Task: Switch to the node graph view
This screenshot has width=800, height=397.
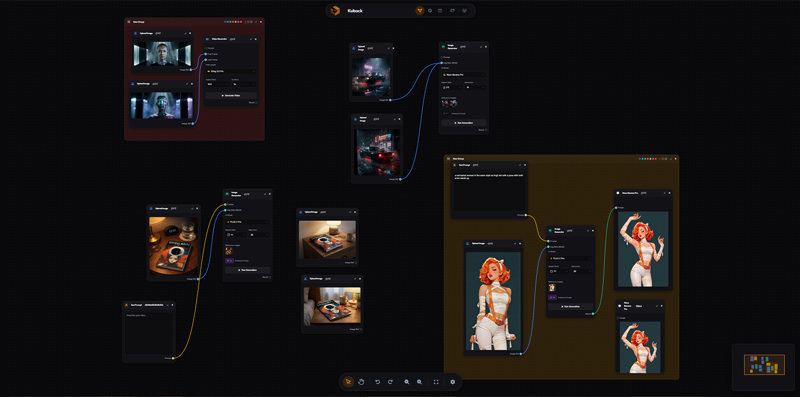Action: (420, 10)
